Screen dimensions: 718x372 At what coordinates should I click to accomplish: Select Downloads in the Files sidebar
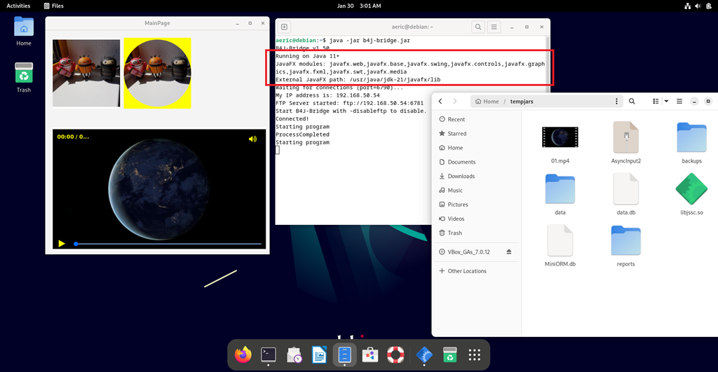coord(461,176)
